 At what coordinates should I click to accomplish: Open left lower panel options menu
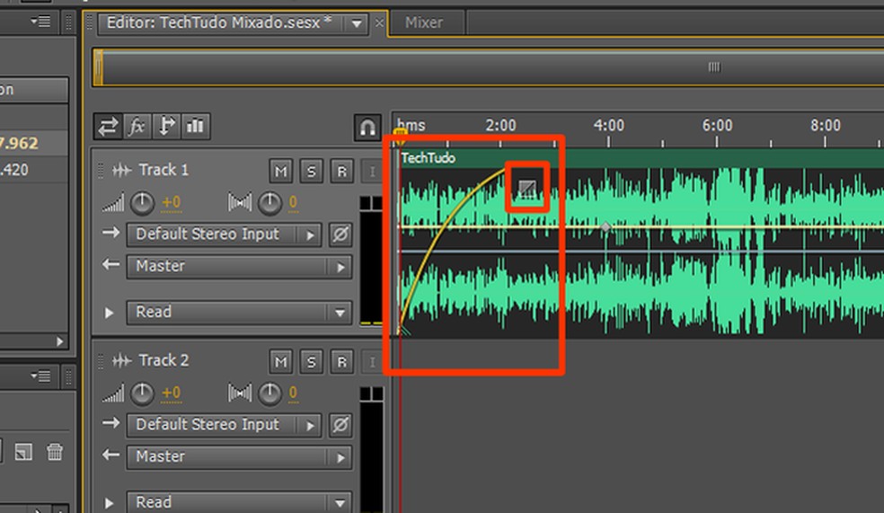40,376
